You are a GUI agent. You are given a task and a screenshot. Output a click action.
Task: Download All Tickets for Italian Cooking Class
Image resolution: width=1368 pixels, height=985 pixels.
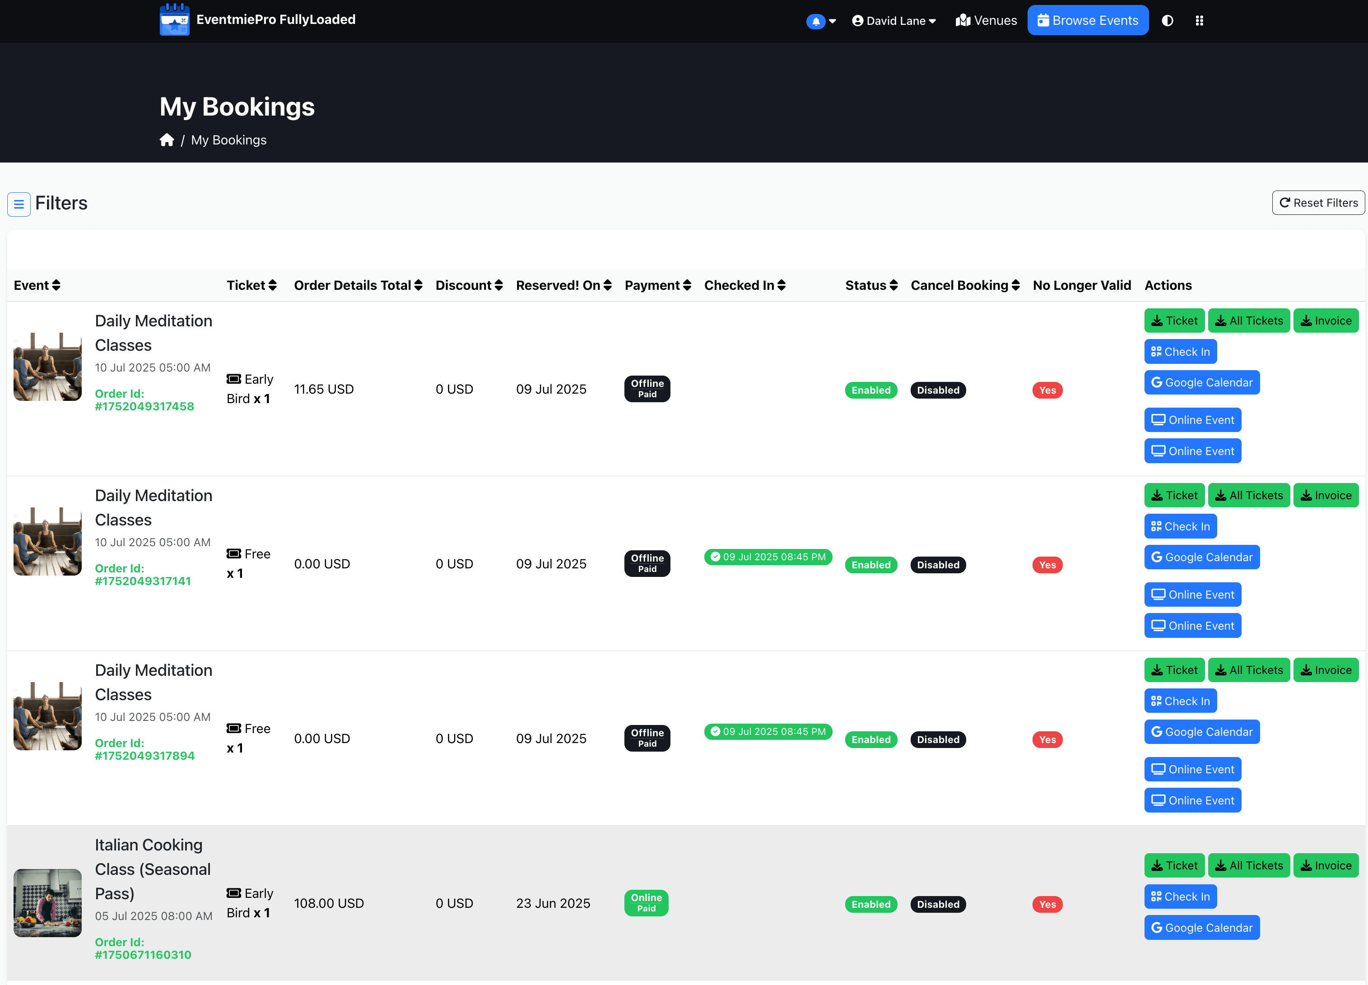click(x=1248, y=865)
